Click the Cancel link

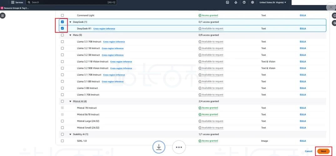click(308, 151)
